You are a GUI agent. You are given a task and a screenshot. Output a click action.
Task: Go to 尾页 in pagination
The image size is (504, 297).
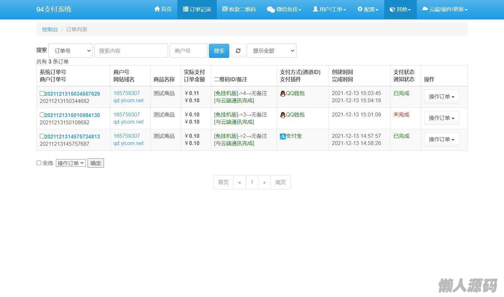coord(280,182)
